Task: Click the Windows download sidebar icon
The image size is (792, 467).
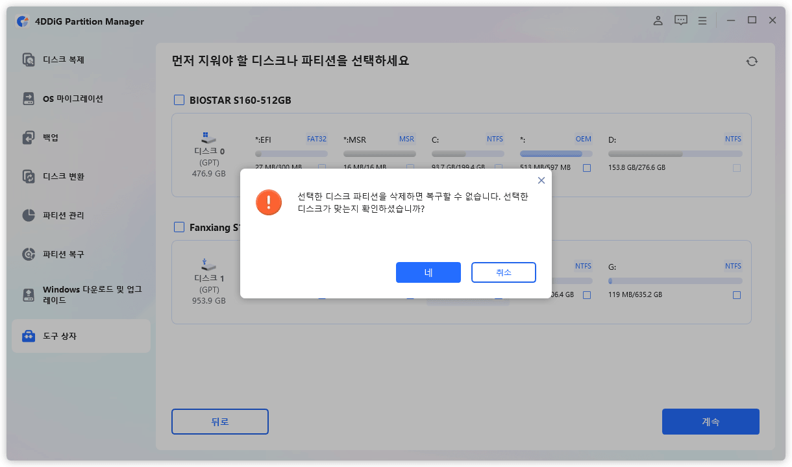Action: pos(29,295)
